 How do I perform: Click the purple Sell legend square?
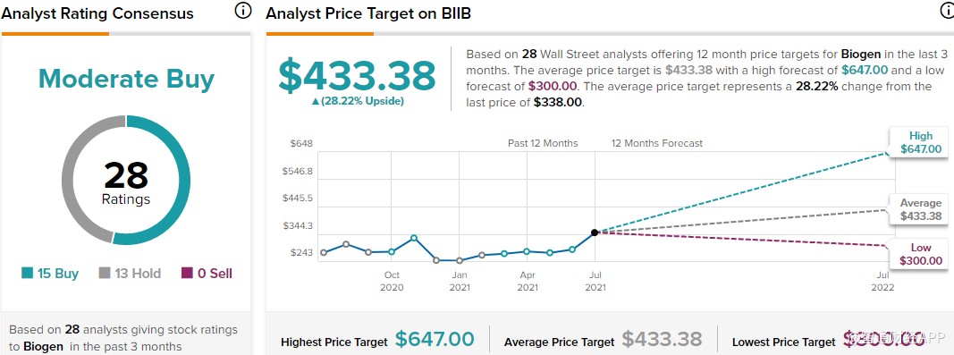click(188, 274)
